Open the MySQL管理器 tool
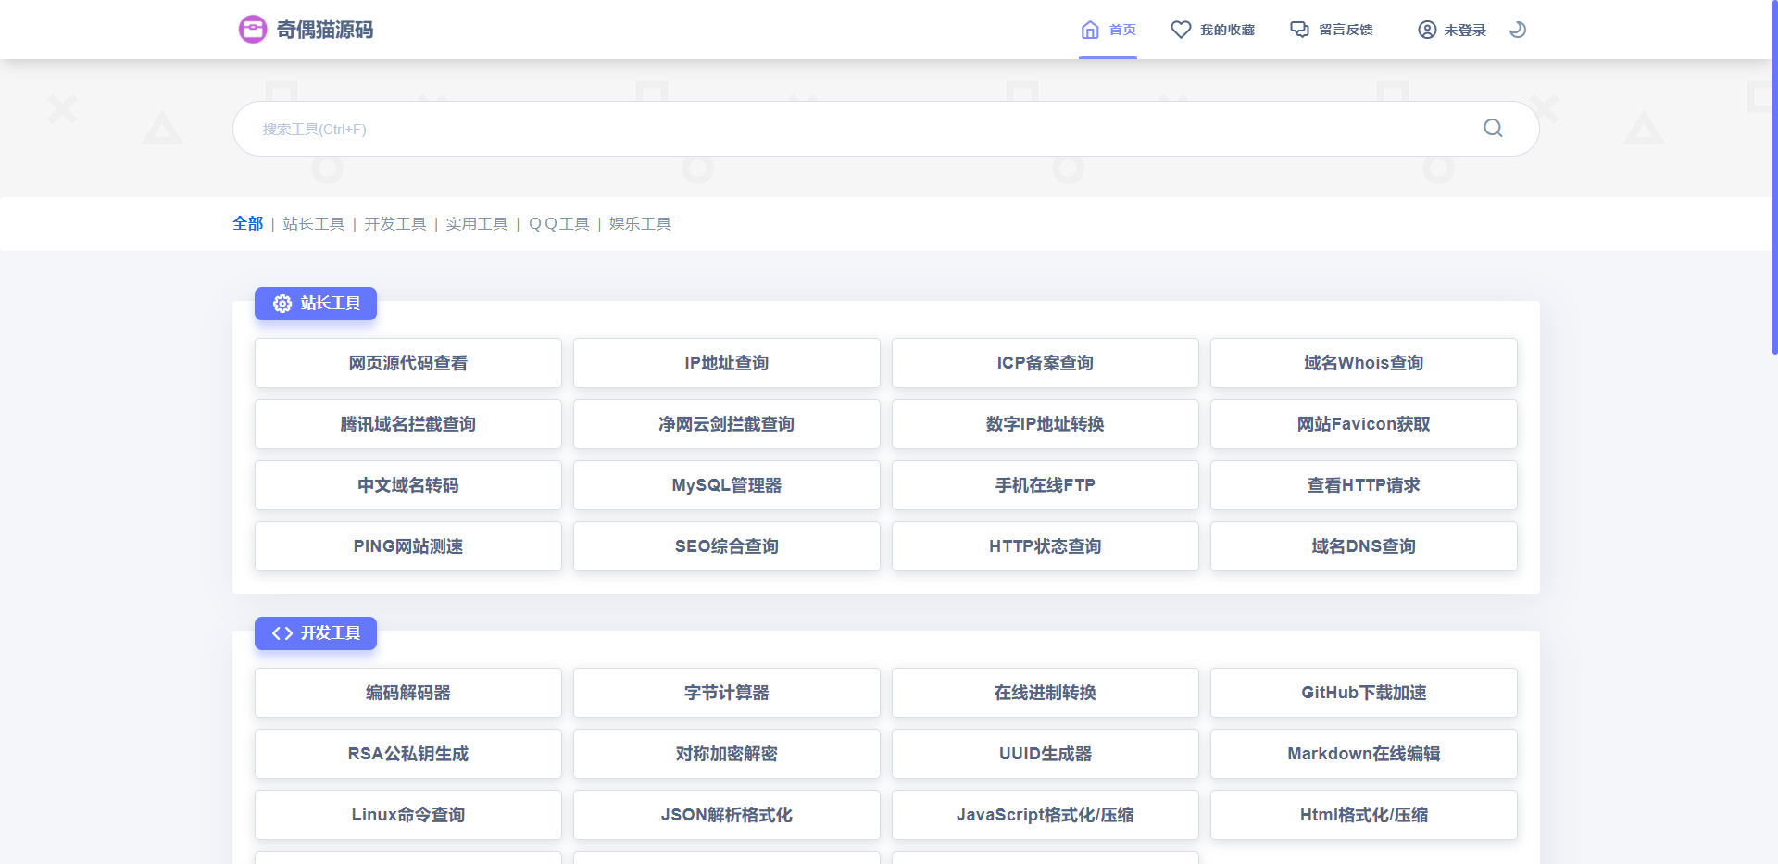1778x864 pixels. click(x=727, y=485)
